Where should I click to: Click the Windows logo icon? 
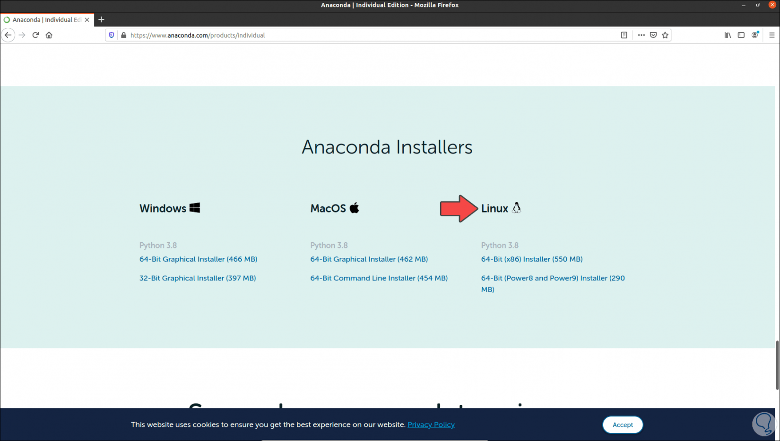pyautogui.click(x=195, y=208)
